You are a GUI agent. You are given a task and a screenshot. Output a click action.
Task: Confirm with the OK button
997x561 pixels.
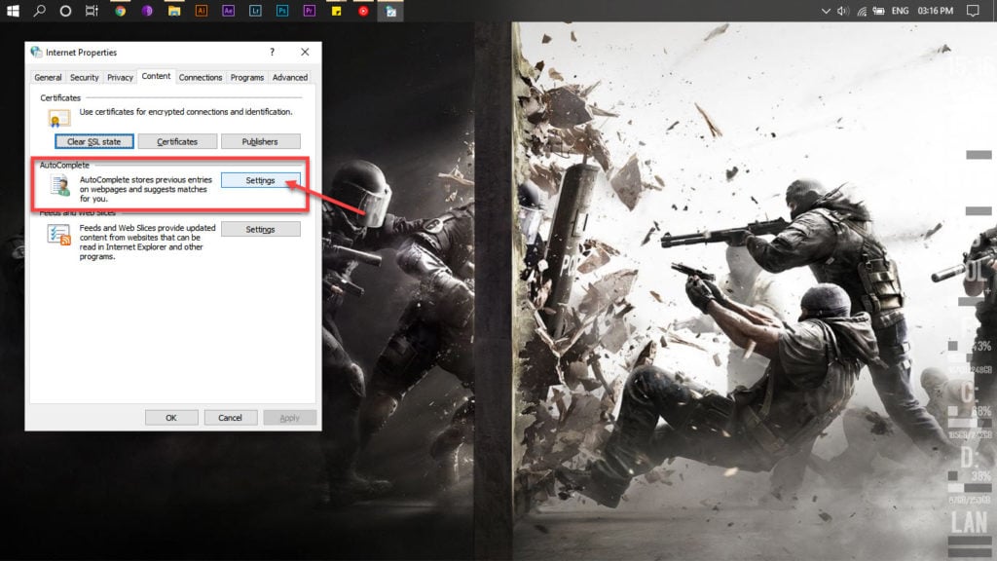pos(171,418)
